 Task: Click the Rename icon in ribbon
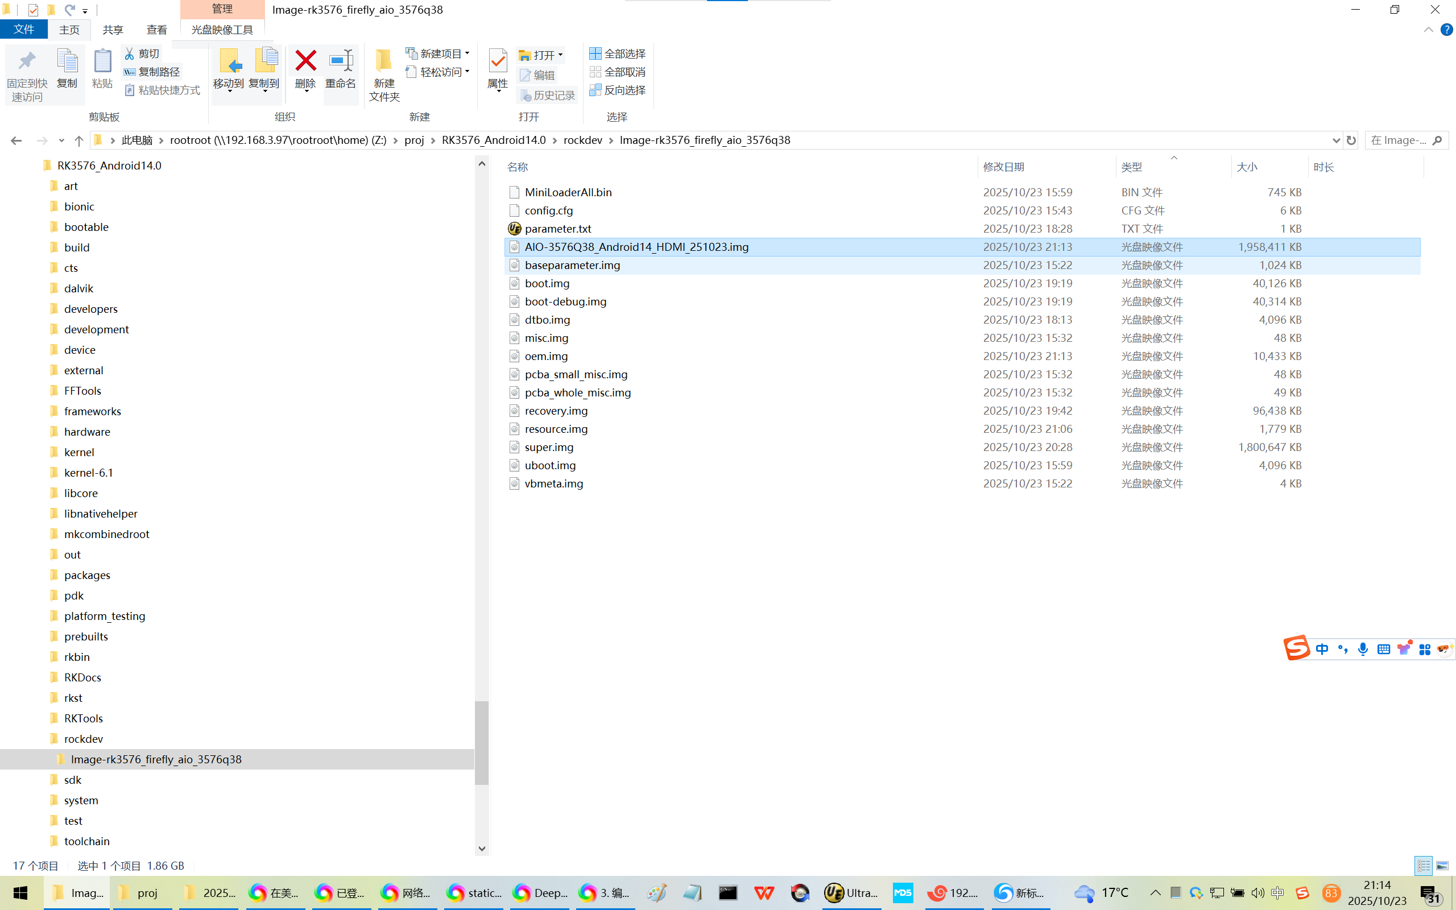[x=341, y=61]
